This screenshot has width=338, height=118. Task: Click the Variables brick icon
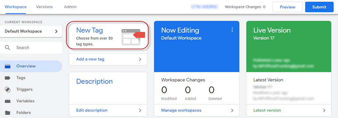8,101
